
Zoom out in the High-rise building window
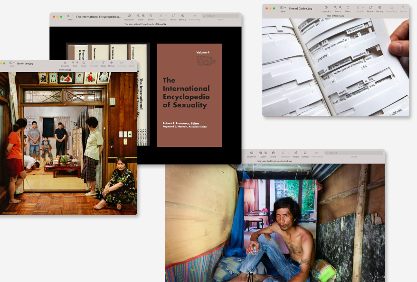(261, 153)
